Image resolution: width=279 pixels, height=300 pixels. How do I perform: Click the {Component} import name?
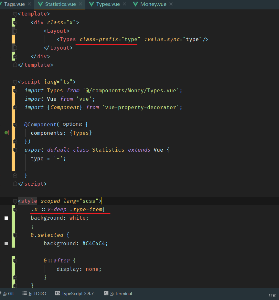pyautogui.click(x=65, y=107)
